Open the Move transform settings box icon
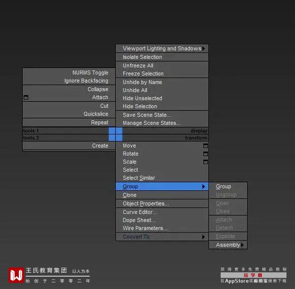 tap(205, 146)
